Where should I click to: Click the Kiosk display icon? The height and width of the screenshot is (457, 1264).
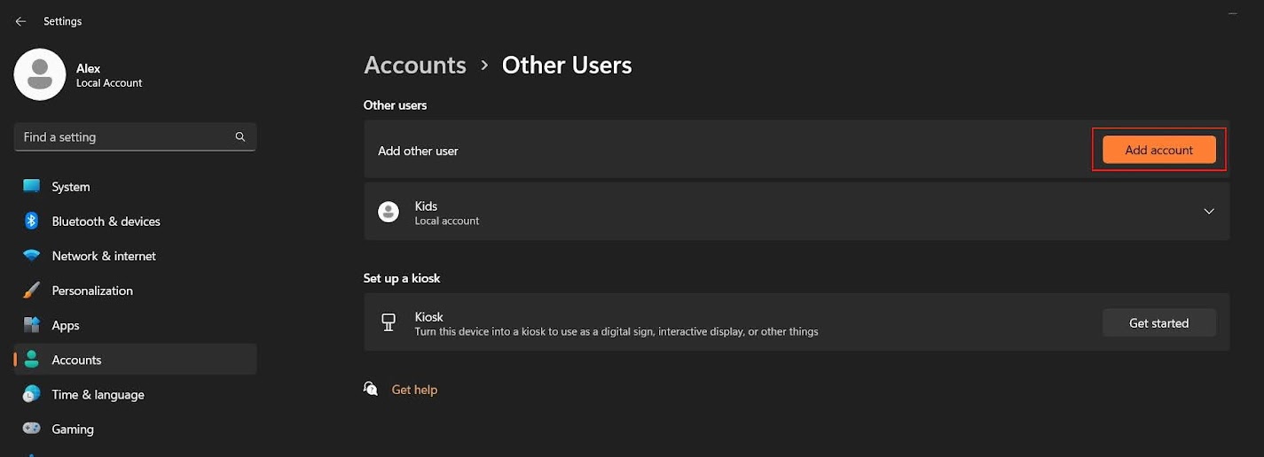pyautogui.click(x=389, y=323)
